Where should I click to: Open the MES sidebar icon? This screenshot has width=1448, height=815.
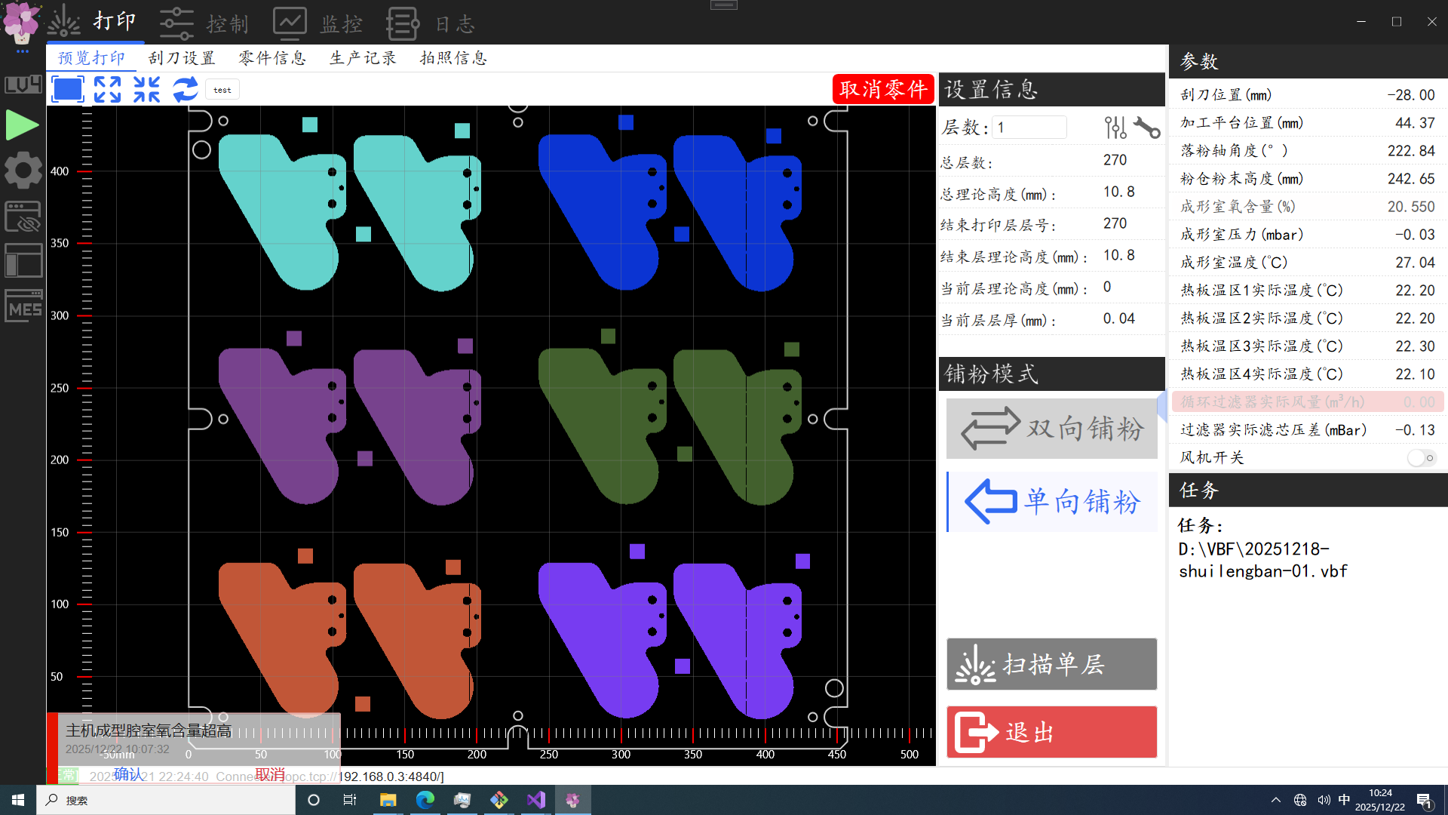pyautogui.click(x=24, y=307)
